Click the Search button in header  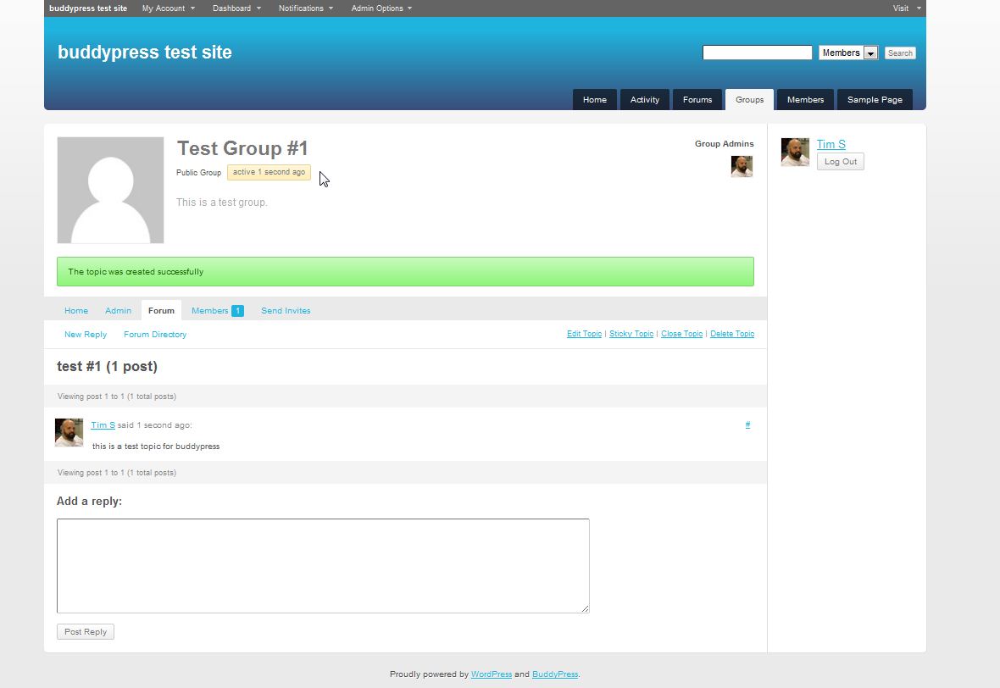click(900, 53)
